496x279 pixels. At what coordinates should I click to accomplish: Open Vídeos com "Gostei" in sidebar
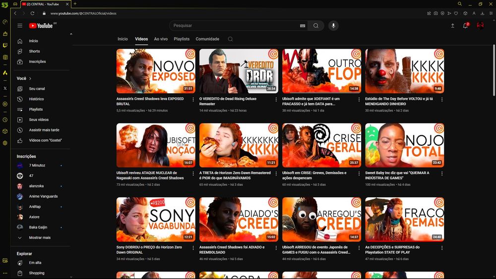(x=45, y=140)
